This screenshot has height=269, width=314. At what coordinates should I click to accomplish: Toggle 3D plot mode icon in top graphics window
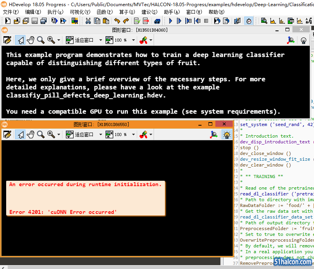click(290, 40)
